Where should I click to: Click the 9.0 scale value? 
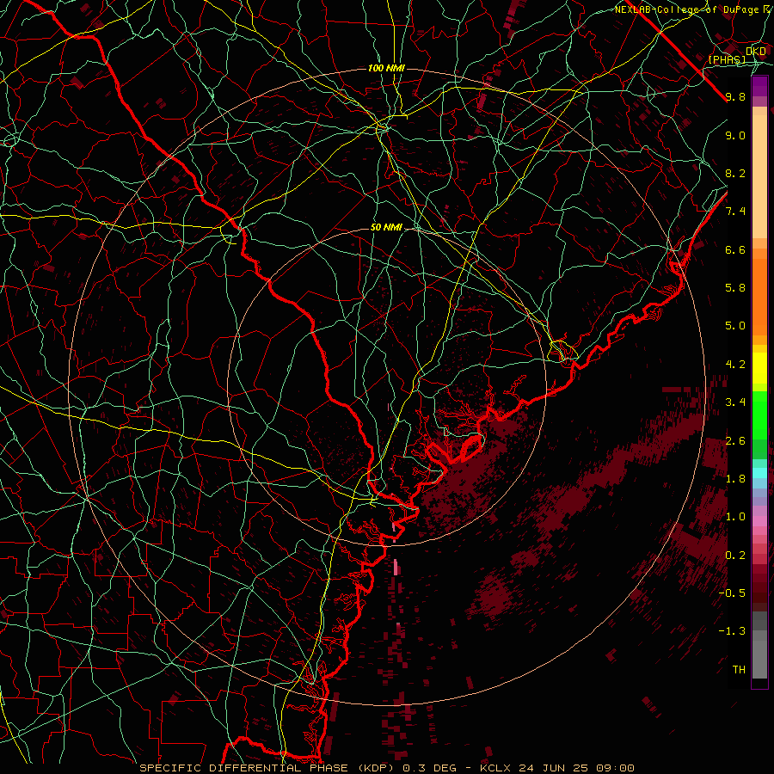[735, 135]
